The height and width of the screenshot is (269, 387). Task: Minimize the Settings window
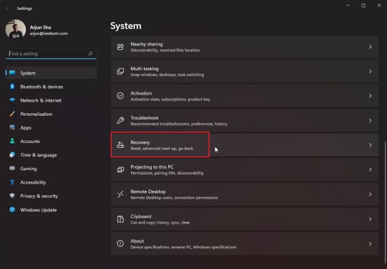point(348,5)
